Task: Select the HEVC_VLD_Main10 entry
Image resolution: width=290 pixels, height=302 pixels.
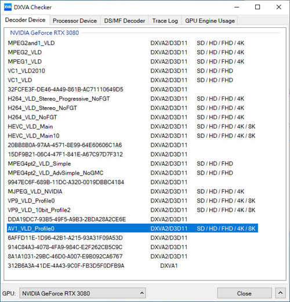Action: pos(132,136)
